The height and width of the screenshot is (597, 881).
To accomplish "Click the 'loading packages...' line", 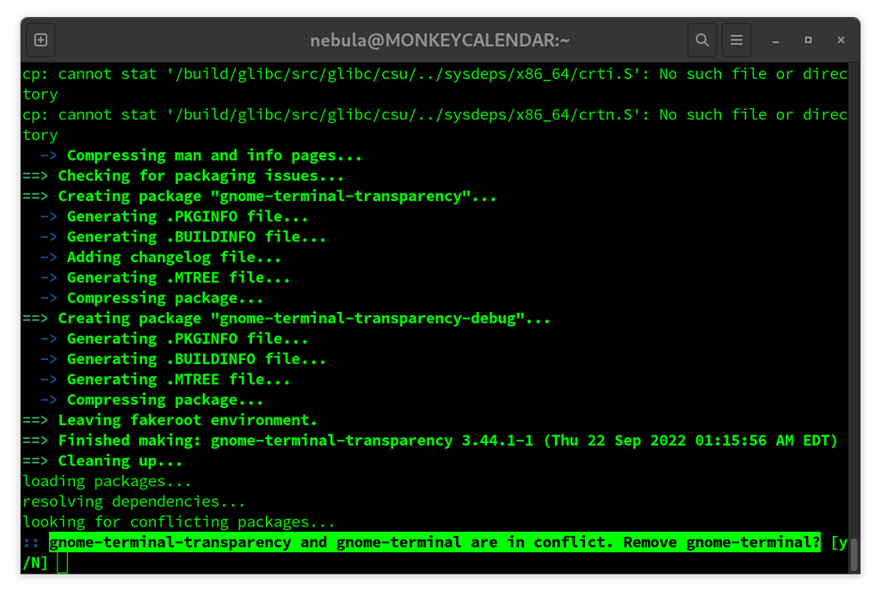I will tap(107, 481).
